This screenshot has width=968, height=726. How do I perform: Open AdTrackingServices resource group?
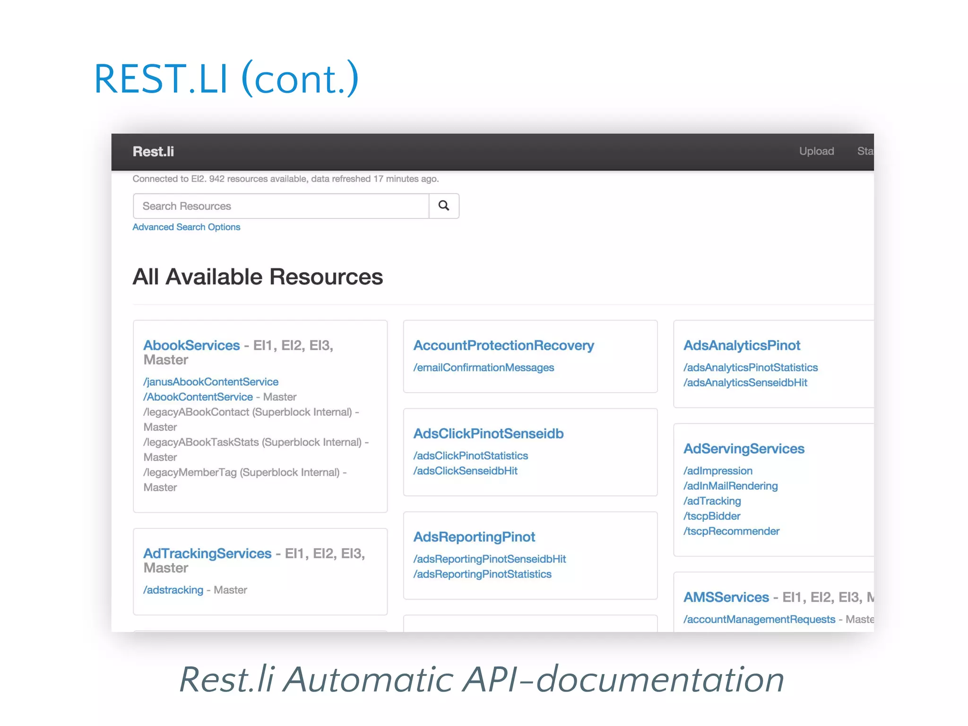207,553
